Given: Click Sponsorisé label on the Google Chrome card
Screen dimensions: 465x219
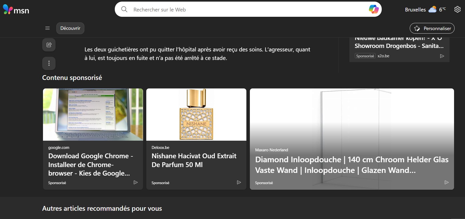Looking at the screenshot, I should pos(57,183).
